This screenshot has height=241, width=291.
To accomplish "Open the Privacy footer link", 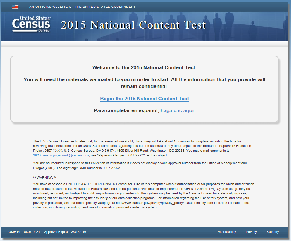I will point(251,232).
